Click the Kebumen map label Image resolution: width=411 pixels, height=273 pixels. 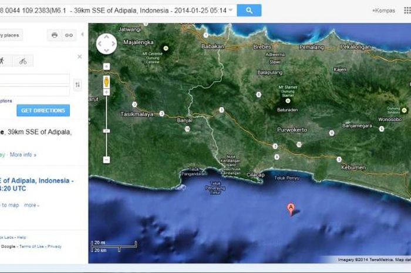[x=353, y=167]
